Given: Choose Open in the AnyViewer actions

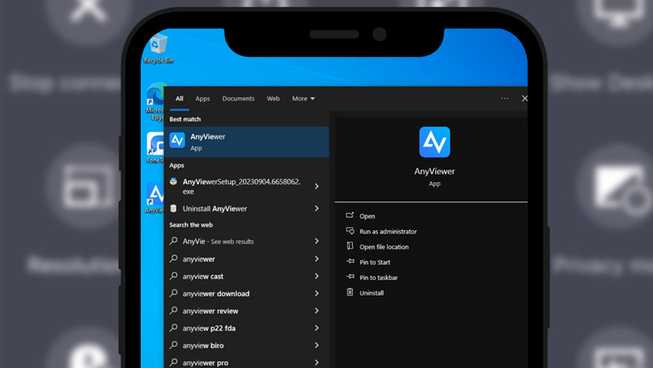Looking at the screenshot, I should tap(367, 216).
